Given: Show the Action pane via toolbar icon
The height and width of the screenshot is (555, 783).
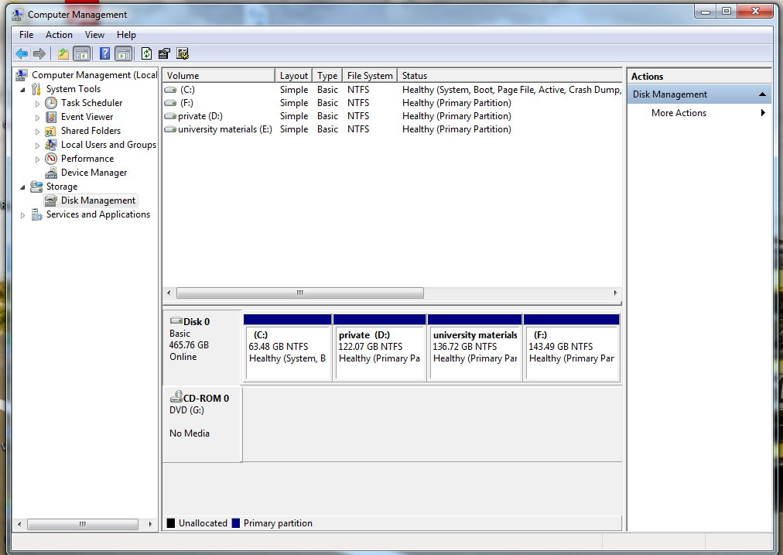Looking at the screenshot, I should [124, 53].
